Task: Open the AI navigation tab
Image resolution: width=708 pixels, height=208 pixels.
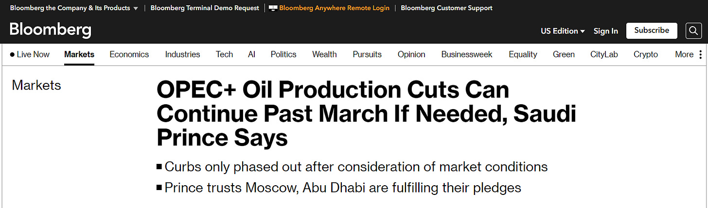Action: tap(251, 54)
